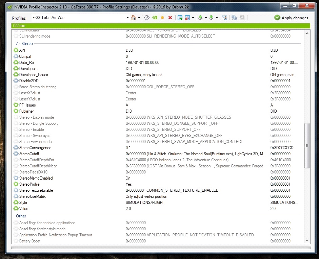Click the gear icon next to Style
Screen dimensions: 319x259
pyautogui.click(x=16, y=203)
